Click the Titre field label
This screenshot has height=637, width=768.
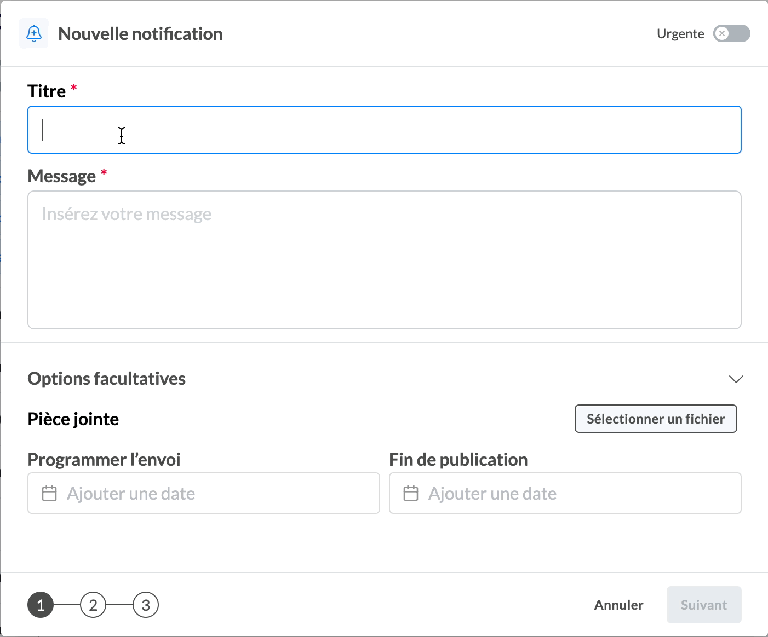[x=47, y=91]
